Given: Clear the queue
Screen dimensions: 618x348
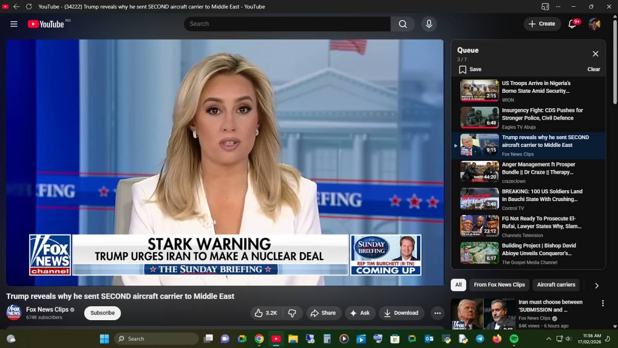Looking at the screenshot, I should pyautogui.click(x=593, y=69).
